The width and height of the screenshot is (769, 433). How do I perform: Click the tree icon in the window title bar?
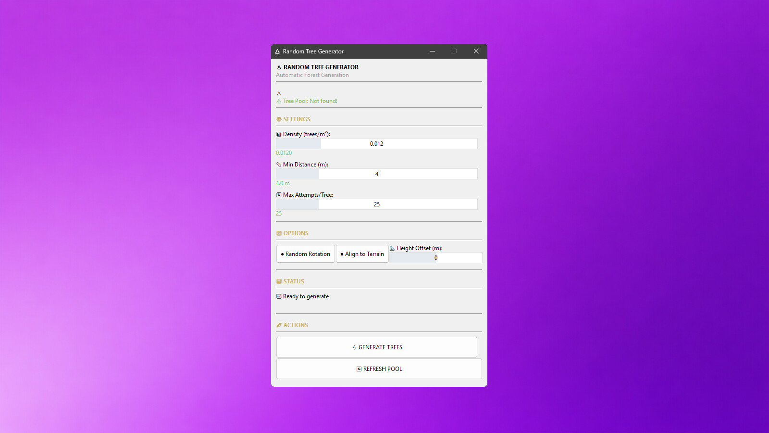277,51
